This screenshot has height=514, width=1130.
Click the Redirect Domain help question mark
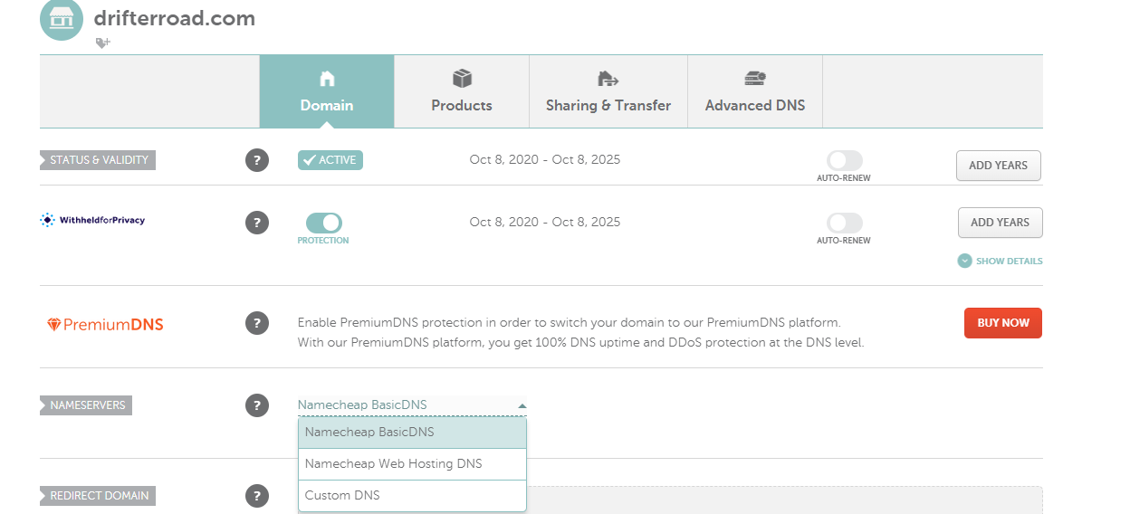pyautogui.click(x=257, y=496)
